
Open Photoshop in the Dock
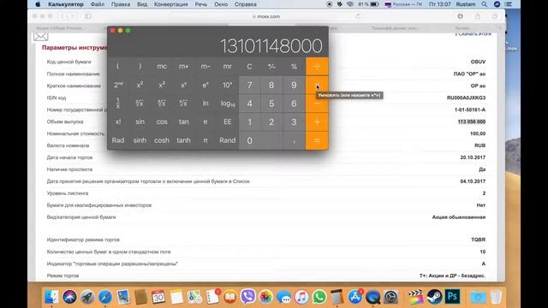click(x=452, y=297)
